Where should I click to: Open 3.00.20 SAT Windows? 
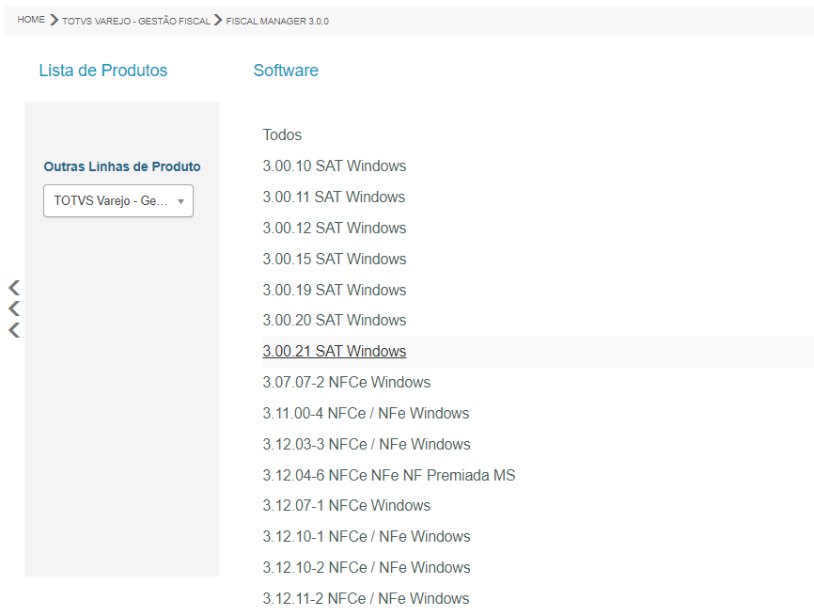pyautogui.click(x=335, y=321)
